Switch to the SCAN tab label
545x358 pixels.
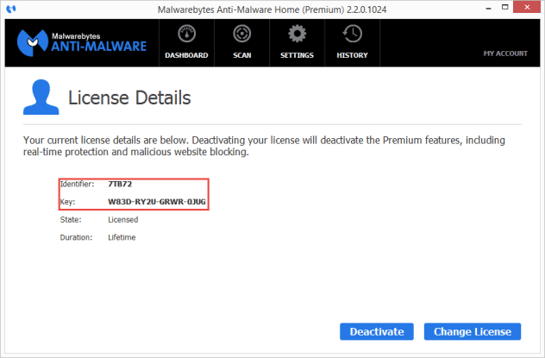point(242,55)
